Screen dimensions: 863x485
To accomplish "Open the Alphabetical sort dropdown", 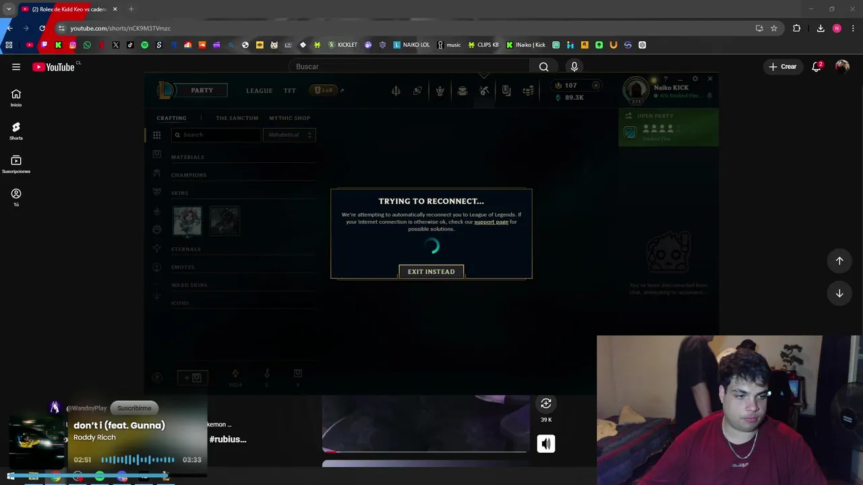I will [x=289, y=135].
